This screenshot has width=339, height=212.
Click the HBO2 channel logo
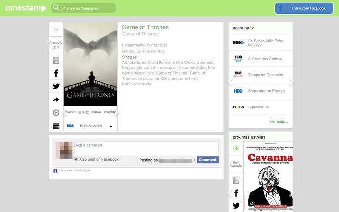tap(238, 42)
